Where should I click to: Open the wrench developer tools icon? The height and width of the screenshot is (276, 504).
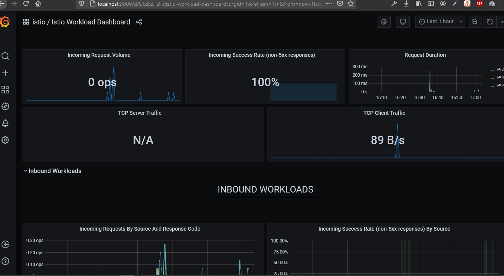pos(395,4)
